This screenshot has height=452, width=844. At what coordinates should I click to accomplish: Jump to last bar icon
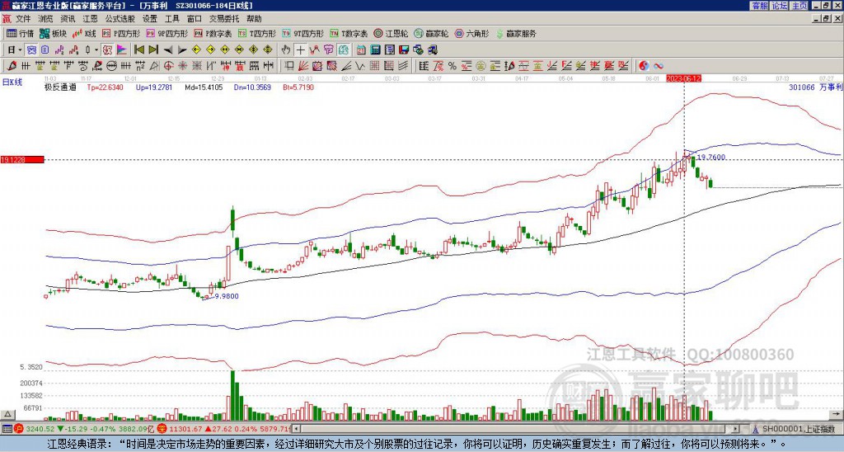153,50
